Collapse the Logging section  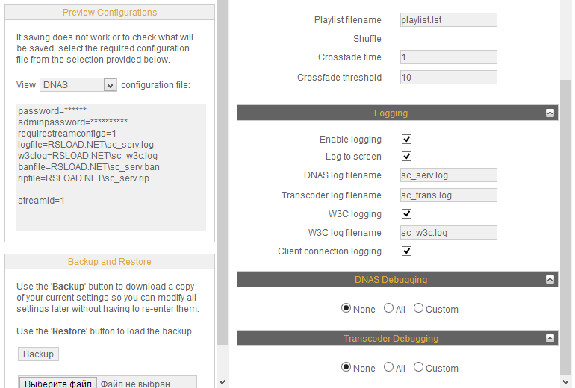point(550,113)
